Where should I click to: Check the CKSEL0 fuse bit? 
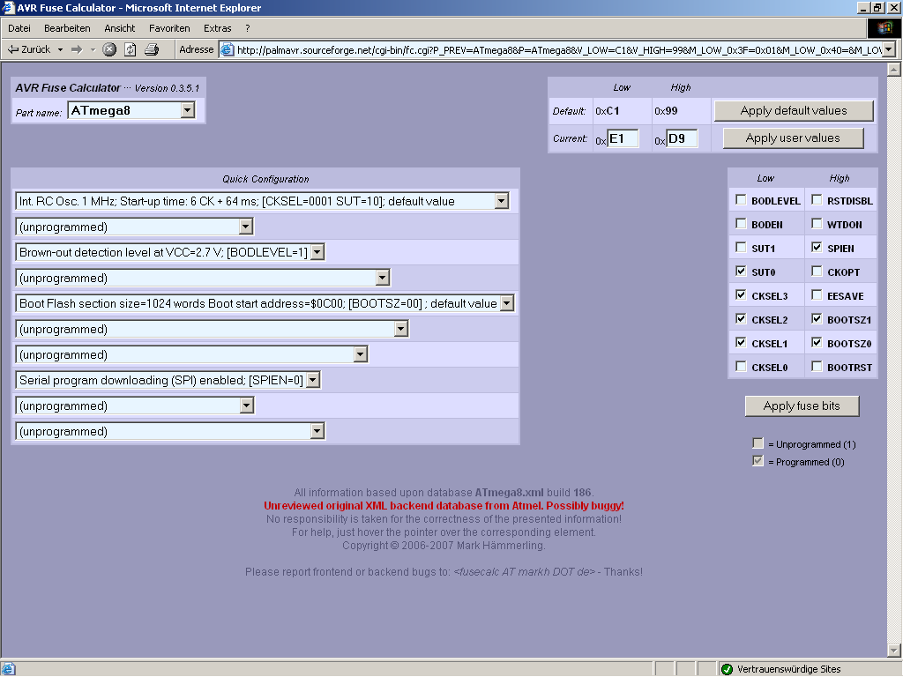[x=741, y=366]
